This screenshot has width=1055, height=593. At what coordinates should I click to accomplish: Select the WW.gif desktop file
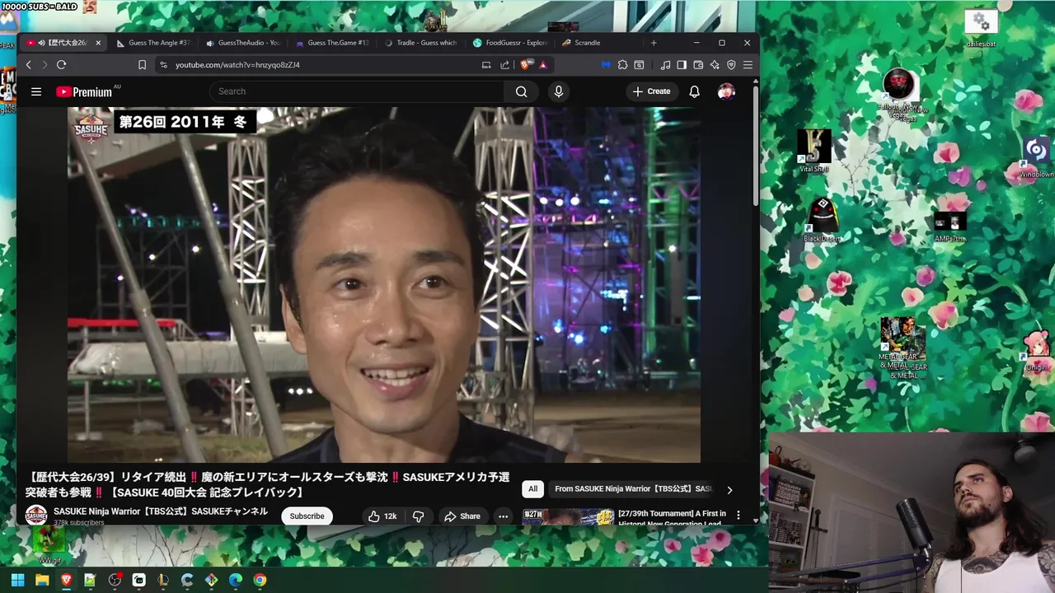(x=49, y=545)
